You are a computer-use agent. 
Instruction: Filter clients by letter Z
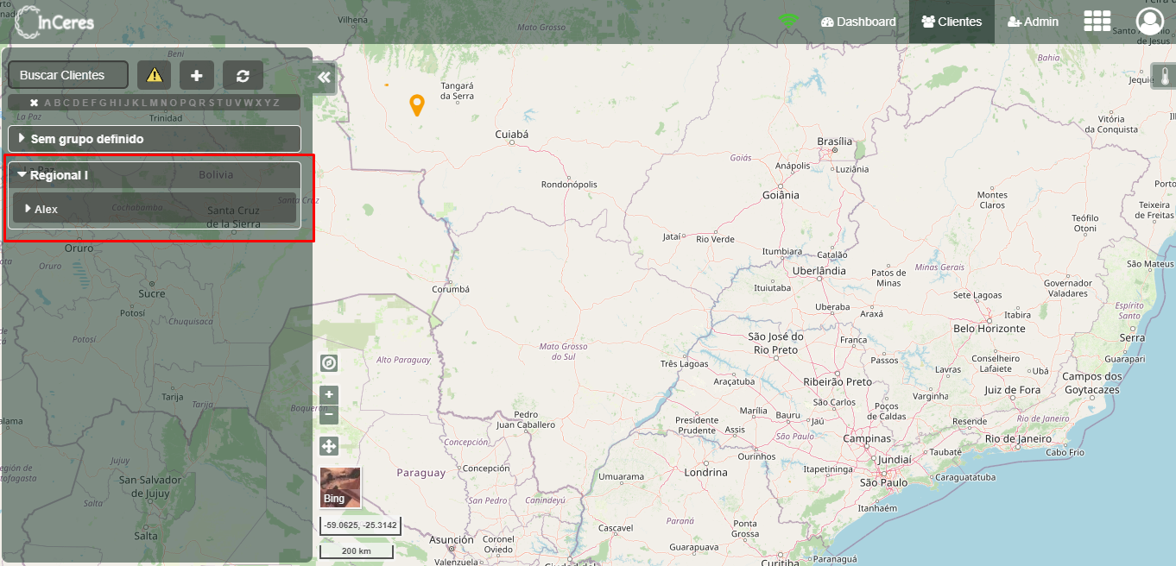[x=276, y=103]
